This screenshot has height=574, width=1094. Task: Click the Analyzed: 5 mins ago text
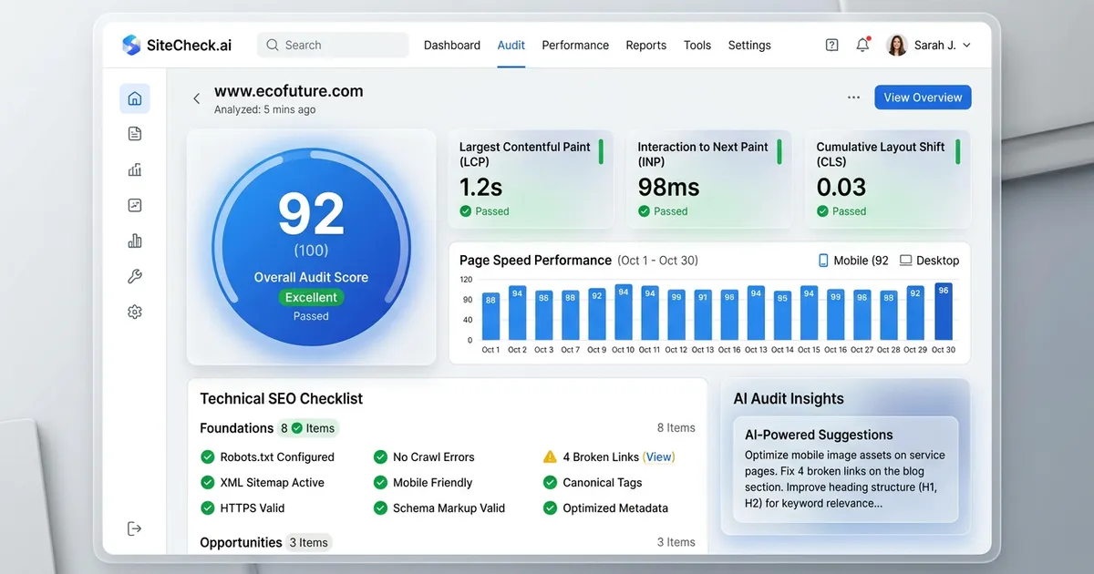click(x=265, y=109)
